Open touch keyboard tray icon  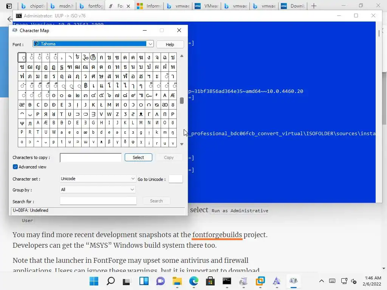[x=332, y=281]
